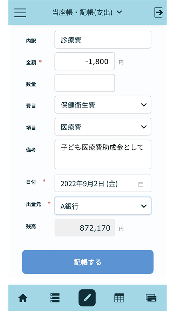The width and height of the screenshot is (175, 311).
Task: Click the 備考 text area
Action: pos(103,154)
